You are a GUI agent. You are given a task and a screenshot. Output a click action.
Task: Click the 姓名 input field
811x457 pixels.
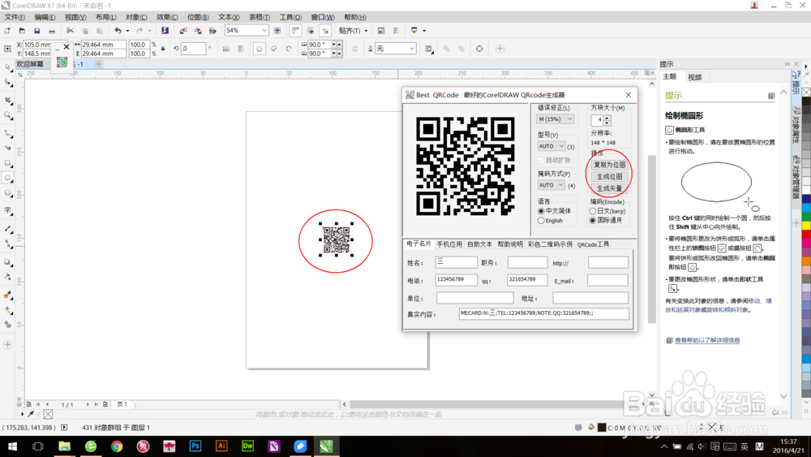pos(456,262)
